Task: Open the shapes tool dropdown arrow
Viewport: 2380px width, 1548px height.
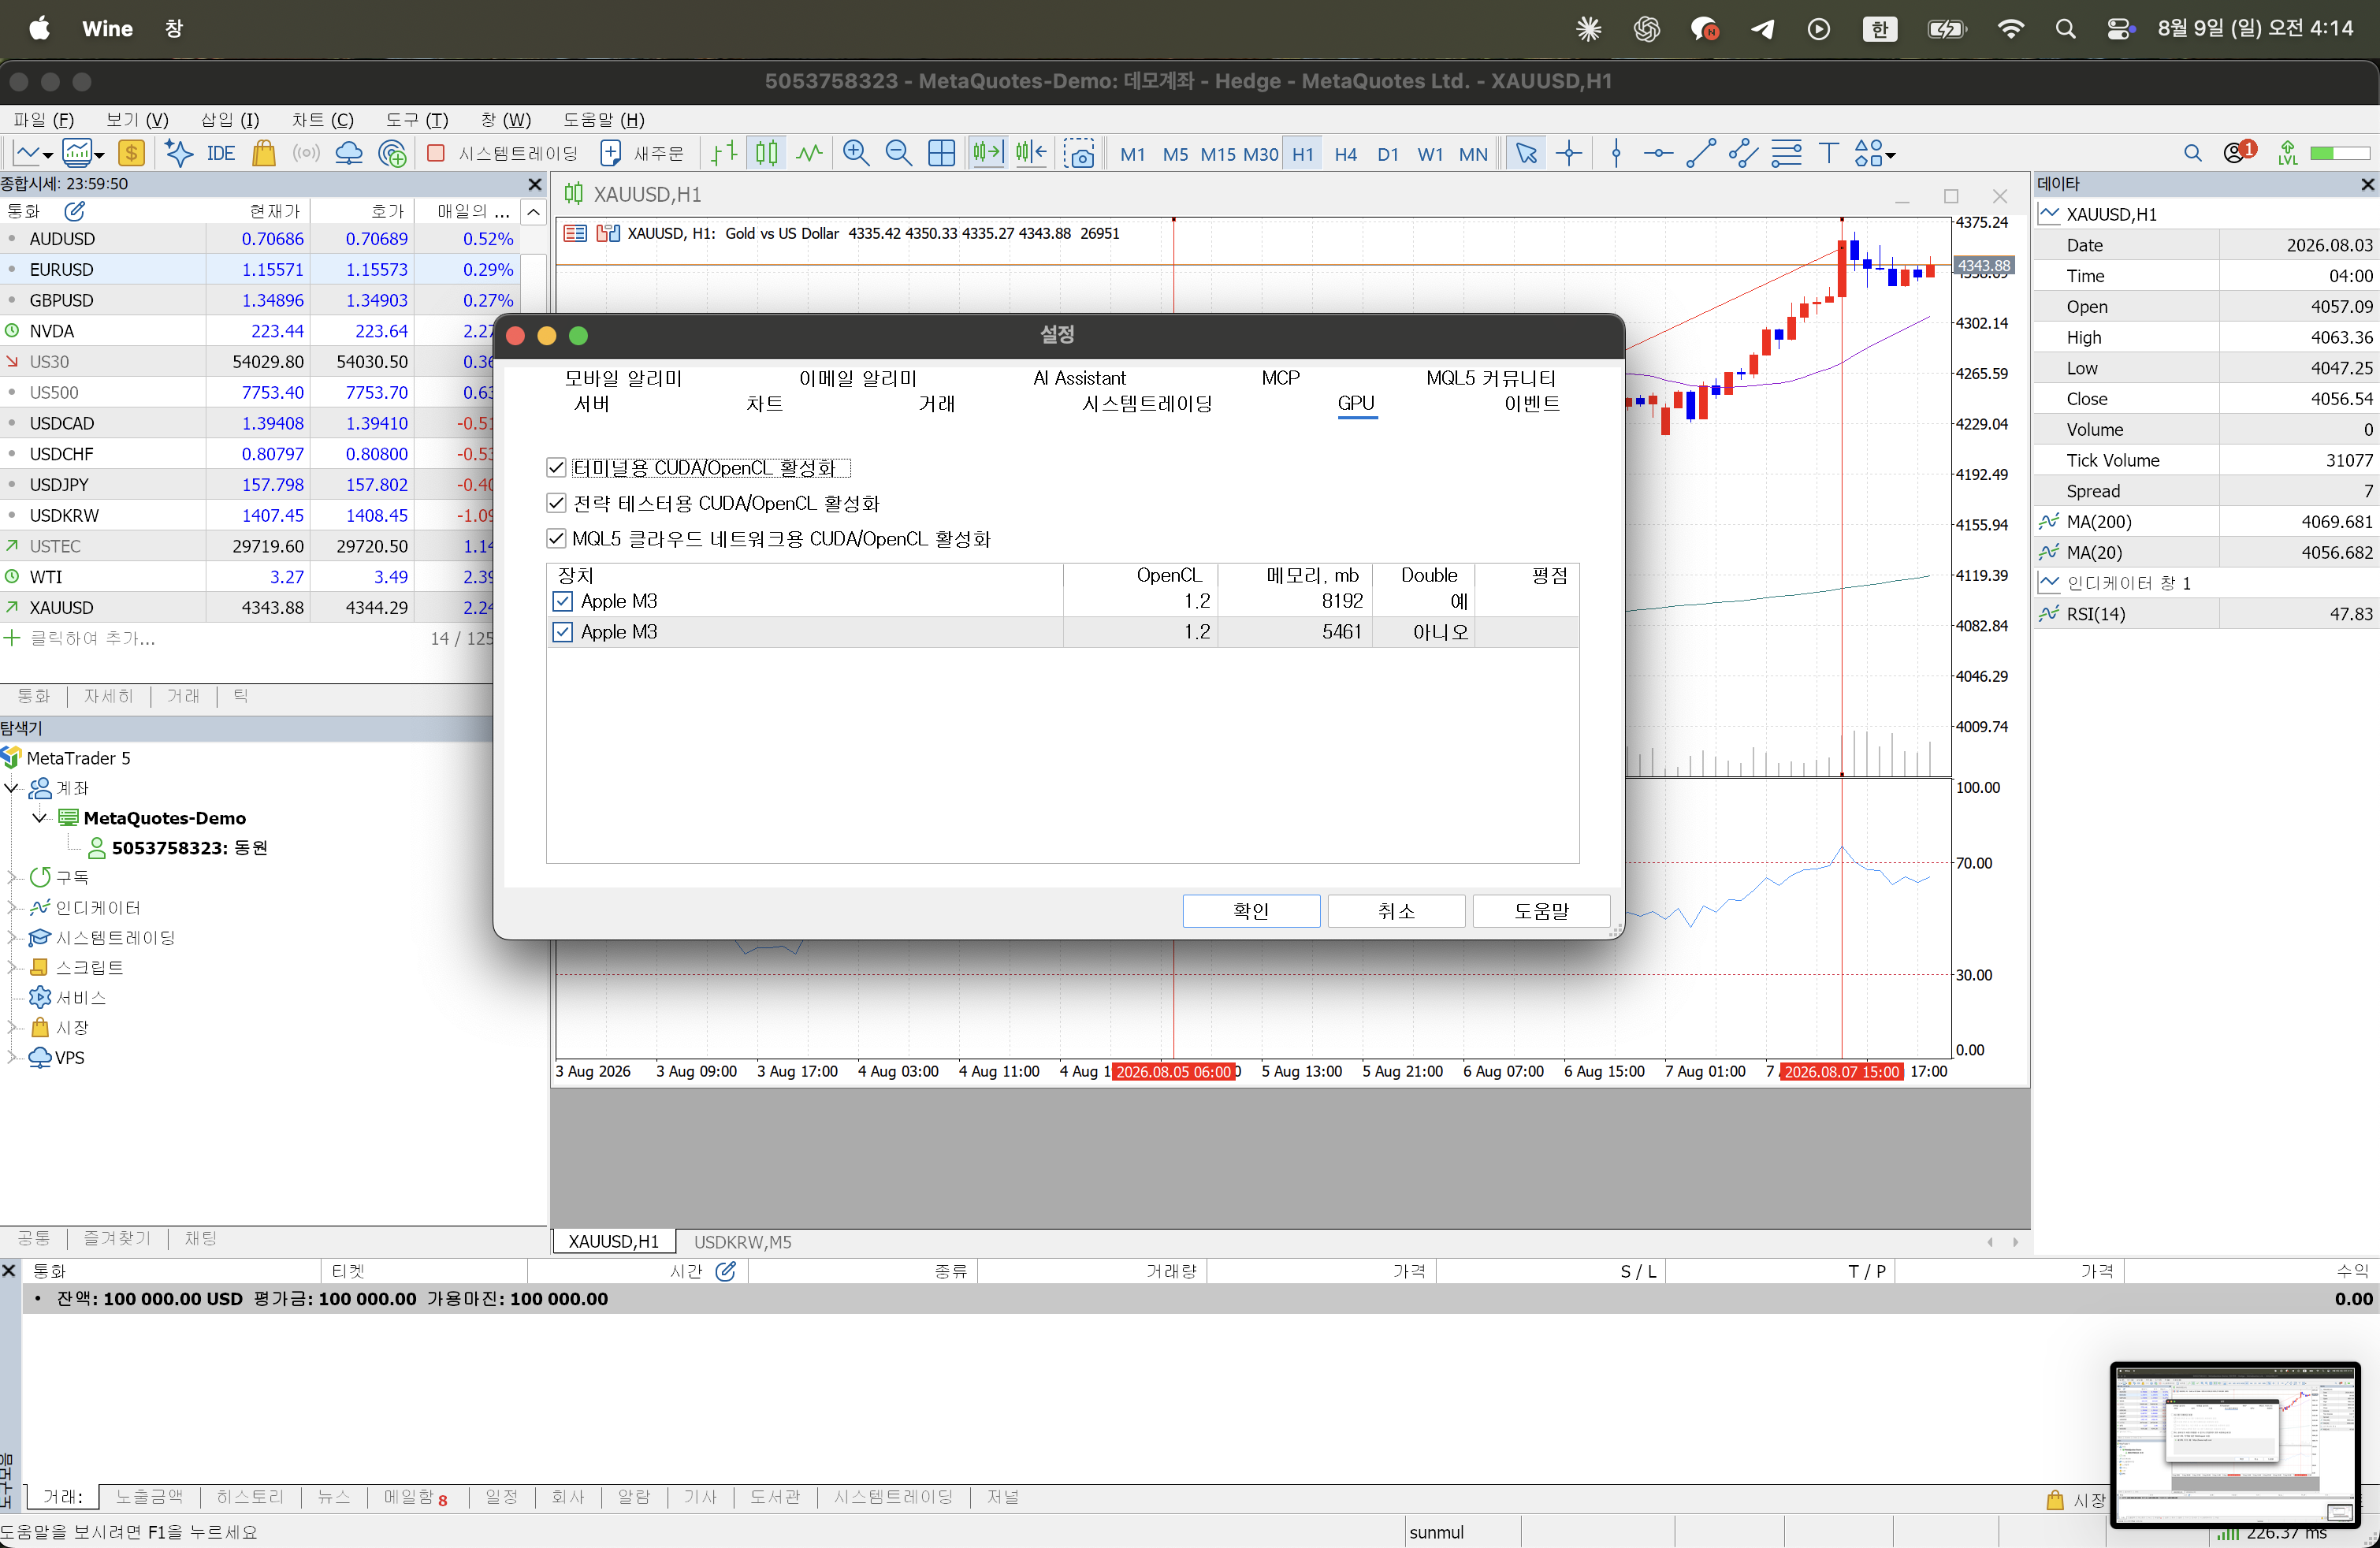Action: pyautogui.click(x=1890, y=155)
